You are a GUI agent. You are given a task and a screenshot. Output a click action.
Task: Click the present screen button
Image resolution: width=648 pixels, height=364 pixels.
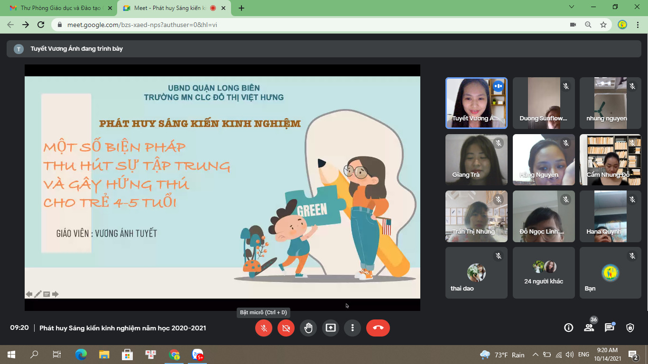pyautogui.click(x=330, y=328)
